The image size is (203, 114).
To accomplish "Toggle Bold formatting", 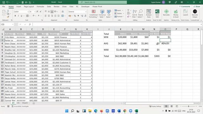I will (15, 16).
